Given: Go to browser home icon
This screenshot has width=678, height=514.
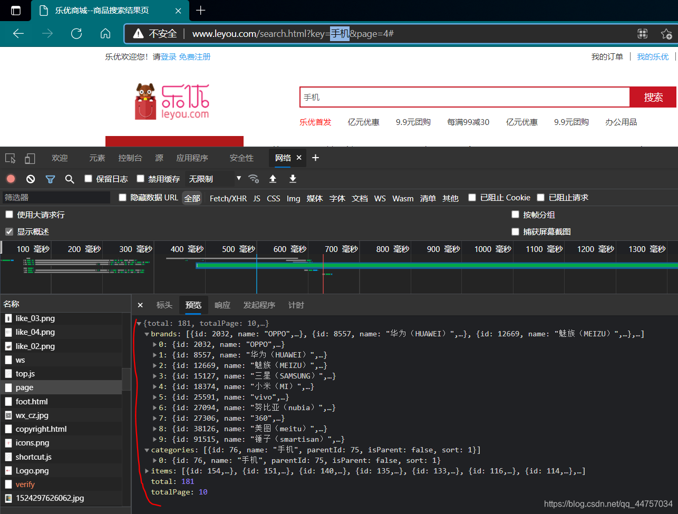Looking at the screenshot, I should tap(105, 34).
